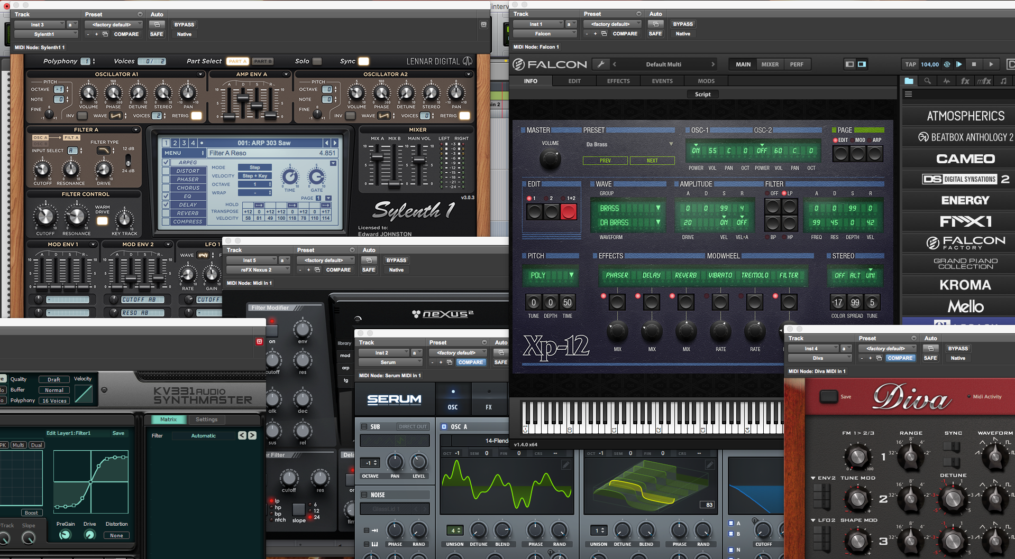Open Synthmaster Settings tab
The image size is (1015, 559).
[206, 420]
